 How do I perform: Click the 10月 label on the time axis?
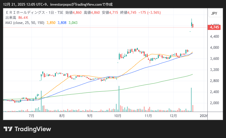coord(118,115)
